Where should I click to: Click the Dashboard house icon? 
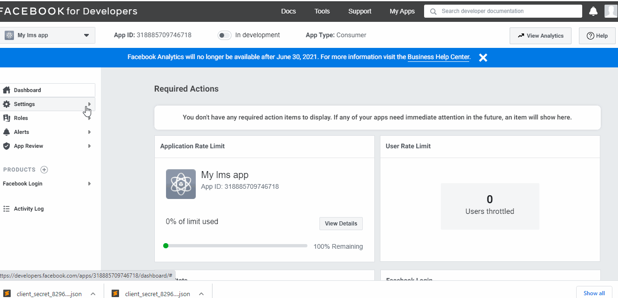tap(7, 90)
